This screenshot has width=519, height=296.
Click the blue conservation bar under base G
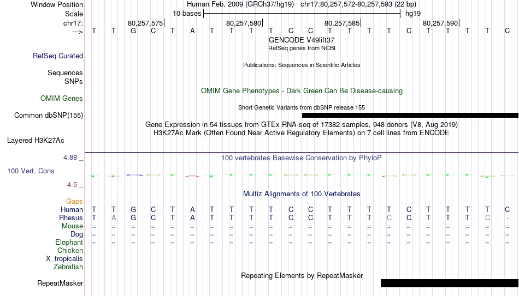tap(134, 175)
